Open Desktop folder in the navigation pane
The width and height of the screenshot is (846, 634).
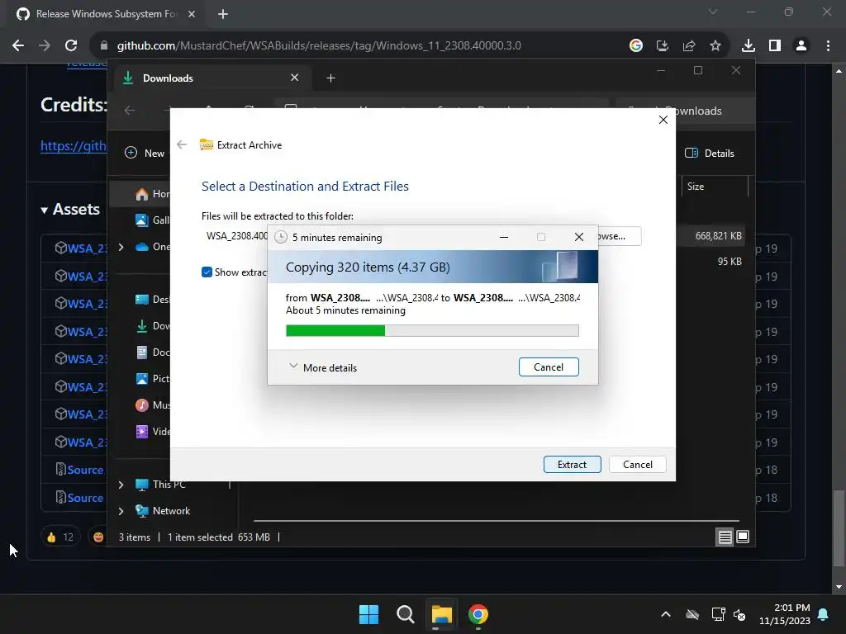pyautogui.click(x=152, y=299)
